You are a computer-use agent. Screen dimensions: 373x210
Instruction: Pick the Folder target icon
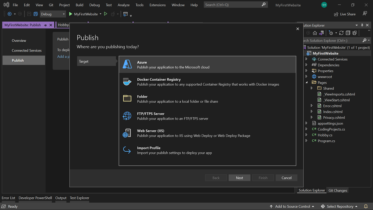pos(127,98)
